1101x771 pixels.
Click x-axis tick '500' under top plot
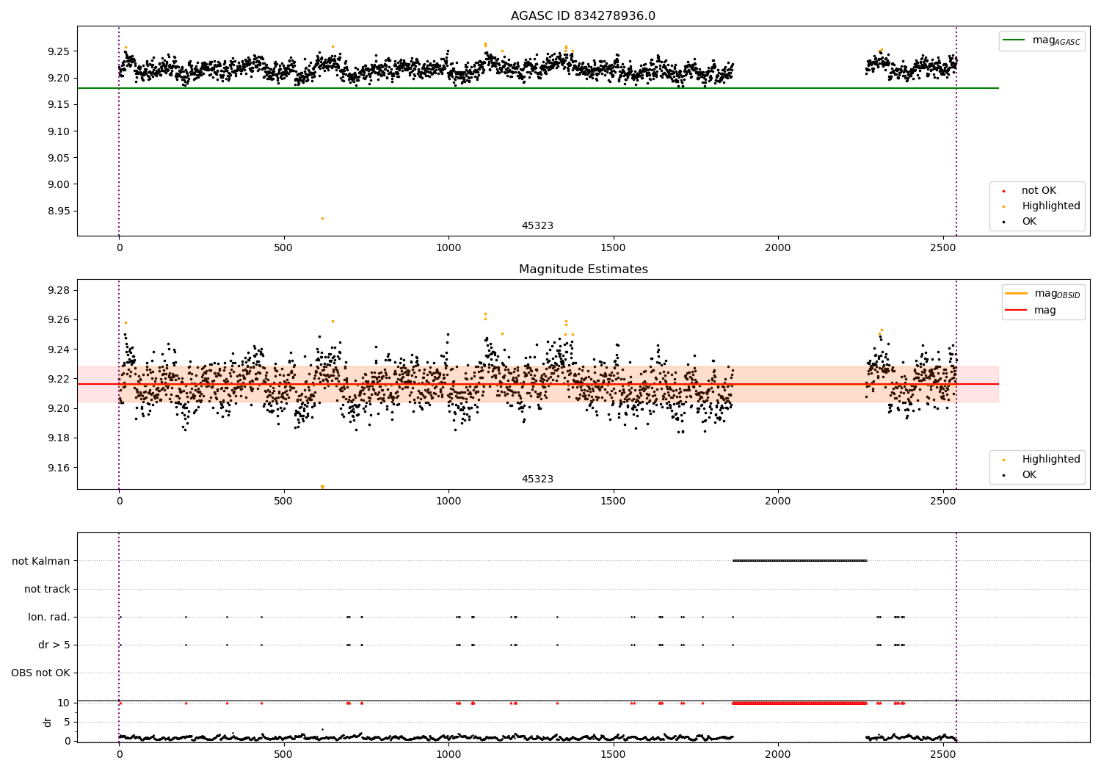(283, 247)
